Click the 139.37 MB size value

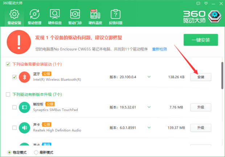click(176, 128)
